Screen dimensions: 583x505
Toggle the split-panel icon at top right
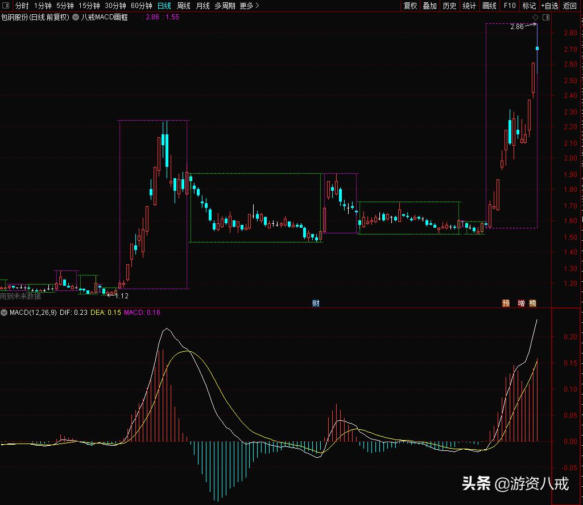click(545, 18)
